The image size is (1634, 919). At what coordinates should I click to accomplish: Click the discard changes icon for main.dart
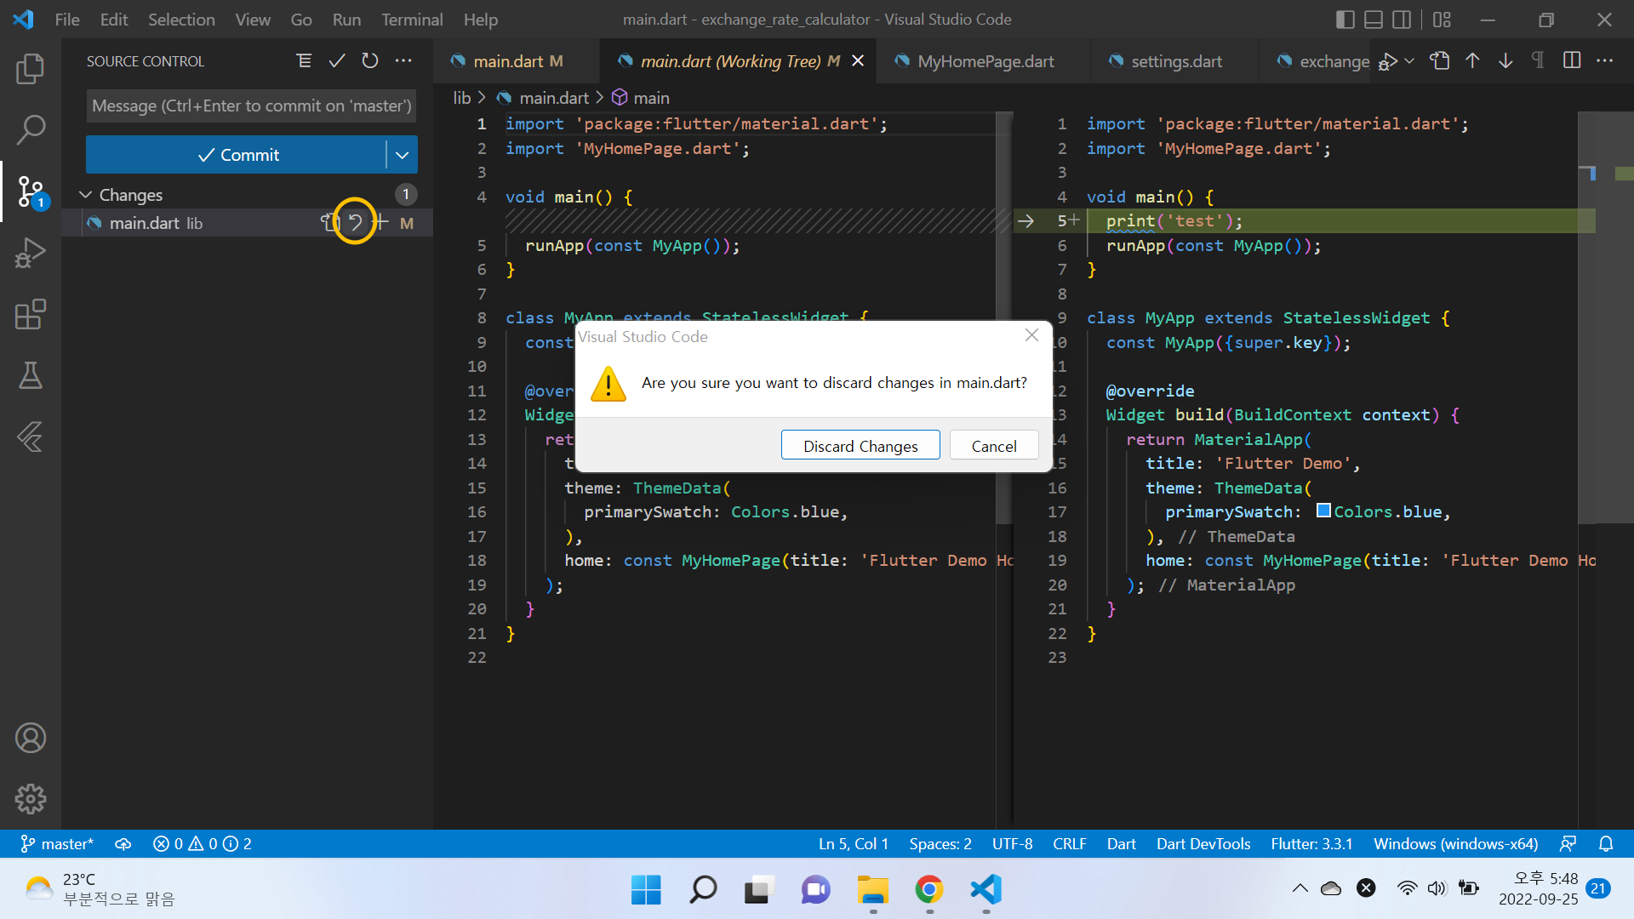(355, 223)
